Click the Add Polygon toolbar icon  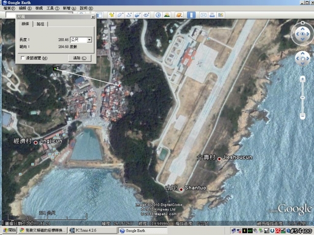120,15
